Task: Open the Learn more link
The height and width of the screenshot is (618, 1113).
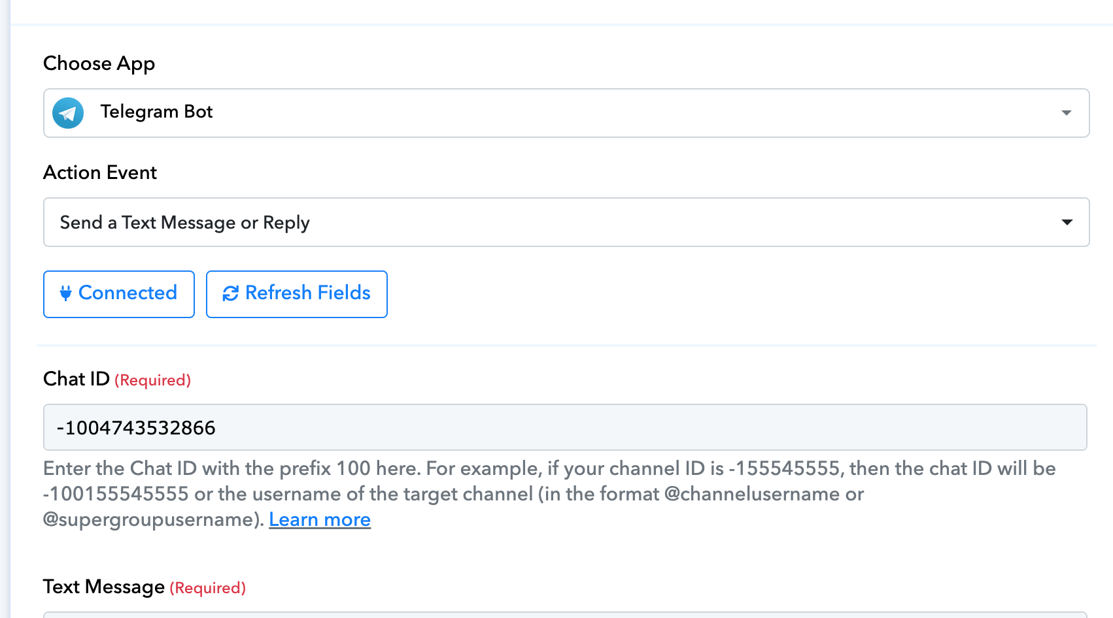Action: tap(320, 519)
